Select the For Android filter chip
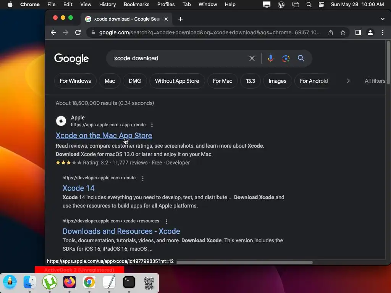Screen dimensions: 391x293 (x=314, y=81)
